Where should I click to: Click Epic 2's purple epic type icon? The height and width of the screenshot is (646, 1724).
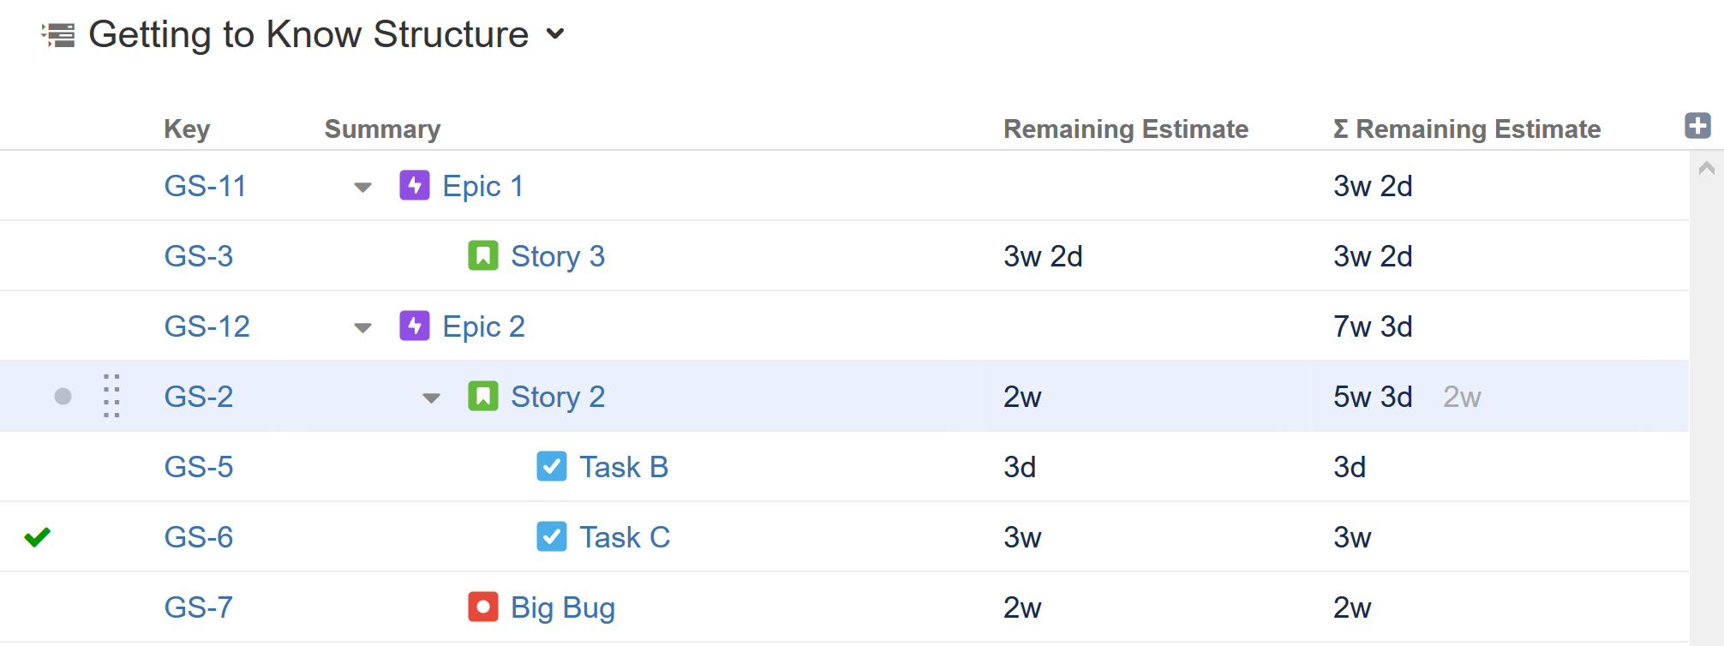point(415,326)
